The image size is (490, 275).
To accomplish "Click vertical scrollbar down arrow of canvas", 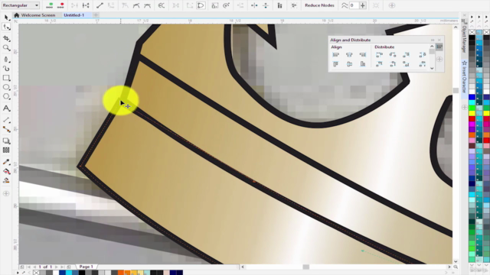I will tap(456, 261).
